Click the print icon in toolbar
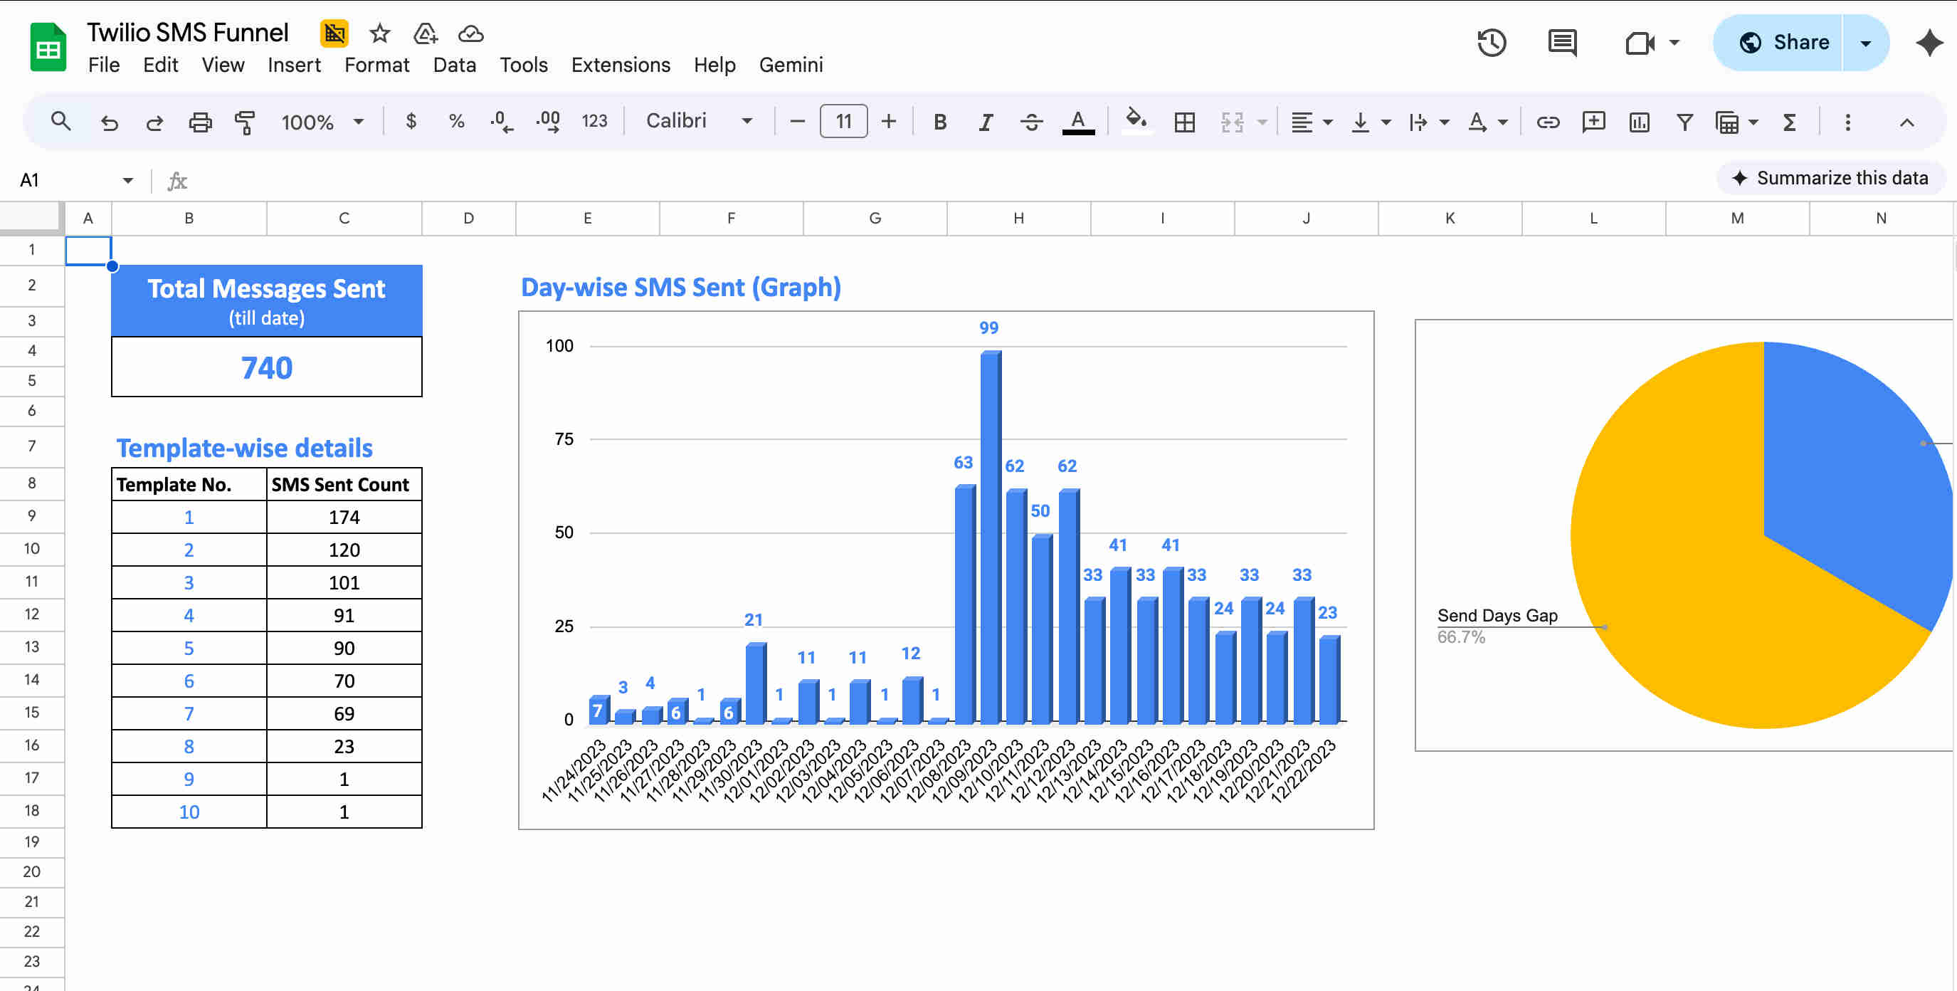The image size is (1957, 991). (200, 122)
